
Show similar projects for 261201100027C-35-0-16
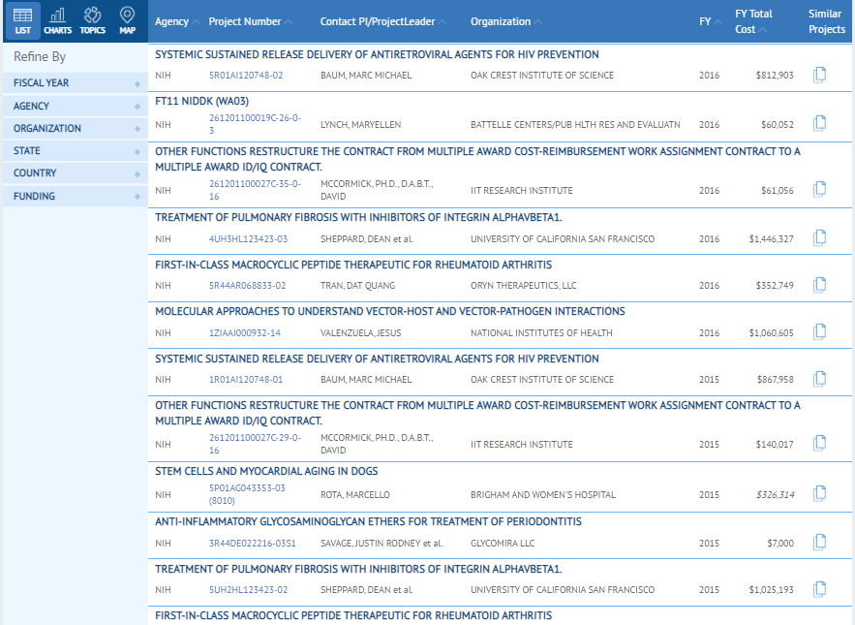click(x=819, y=189)
